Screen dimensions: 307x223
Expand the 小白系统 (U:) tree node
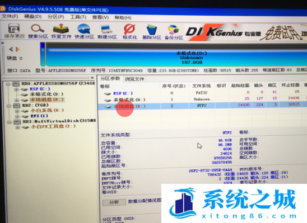pos(17,111)
